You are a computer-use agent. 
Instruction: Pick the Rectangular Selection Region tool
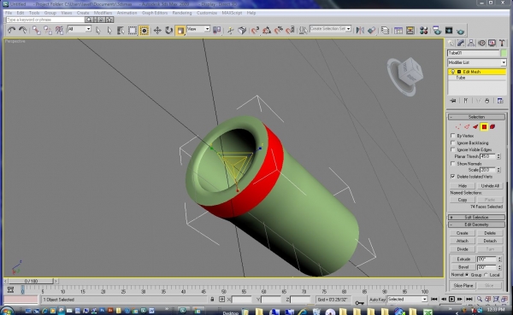tap(133, 31)
